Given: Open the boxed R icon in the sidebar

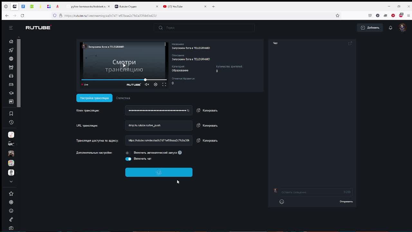Looking at the screenshot, I should (11, 102).
